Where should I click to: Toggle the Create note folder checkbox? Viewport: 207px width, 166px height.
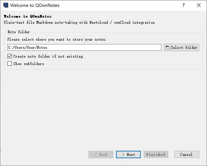(10, 56)
